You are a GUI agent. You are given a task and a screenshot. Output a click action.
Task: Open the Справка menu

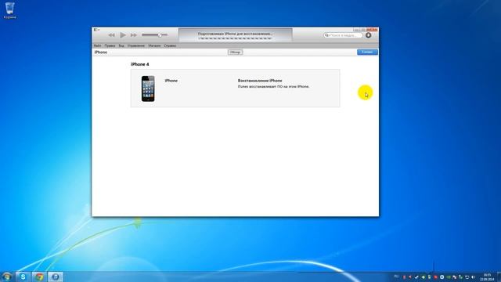coord(170,45)
